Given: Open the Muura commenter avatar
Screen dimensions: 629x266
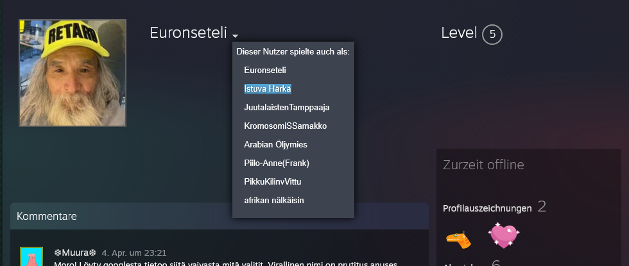Looking at the screenshot, I should pyautogui.click(x=31, y=256).
